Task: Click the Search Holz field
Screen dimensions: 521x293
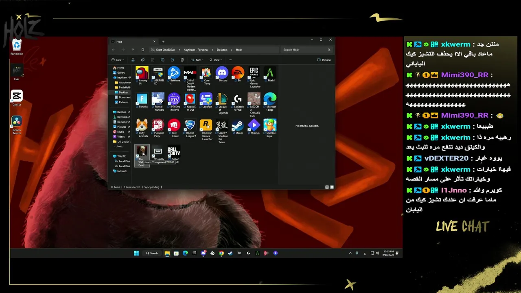Action: [x=307, y=50]
